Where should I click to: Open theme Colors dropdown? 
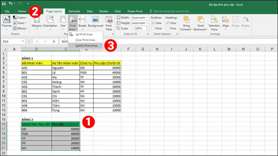pyautogui.click(x=20, y=17)
